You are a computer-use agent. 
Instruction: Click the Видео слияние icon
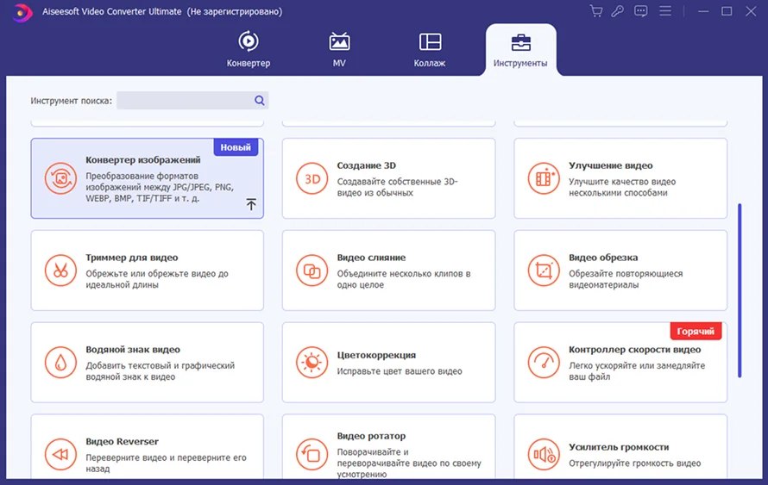[312, 270]
